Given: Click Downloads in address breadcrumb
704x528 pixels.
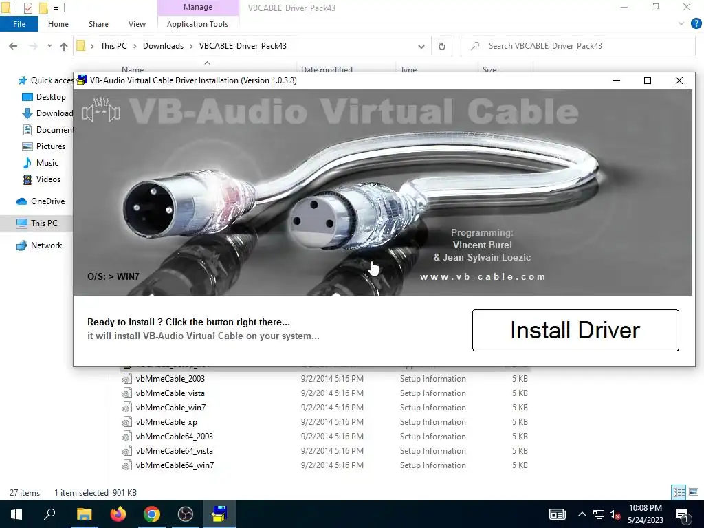Looking at the screenshot, I should tap(163, 46).
